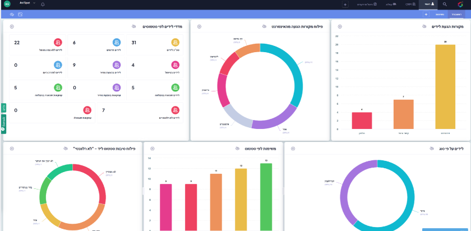471x231 pixels.
Task: Open the green לידים side tab on left edge
Action: [x=3, y=108]
